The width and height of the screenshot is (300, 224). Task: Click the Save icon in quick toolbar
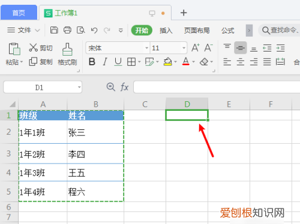click(x=54, y=31)
